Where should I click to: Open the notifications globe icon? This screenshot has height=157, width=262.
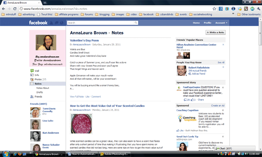point(62,23)
